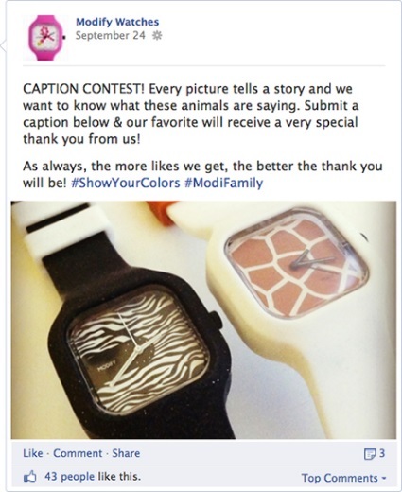The image size is (402, 492).
Task: Click the Top Comments dropdown arrow
Action: (384, 478)
